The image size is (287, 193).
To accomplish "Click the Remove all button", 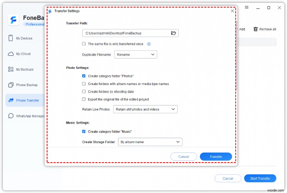I will [x=265, y=29].
